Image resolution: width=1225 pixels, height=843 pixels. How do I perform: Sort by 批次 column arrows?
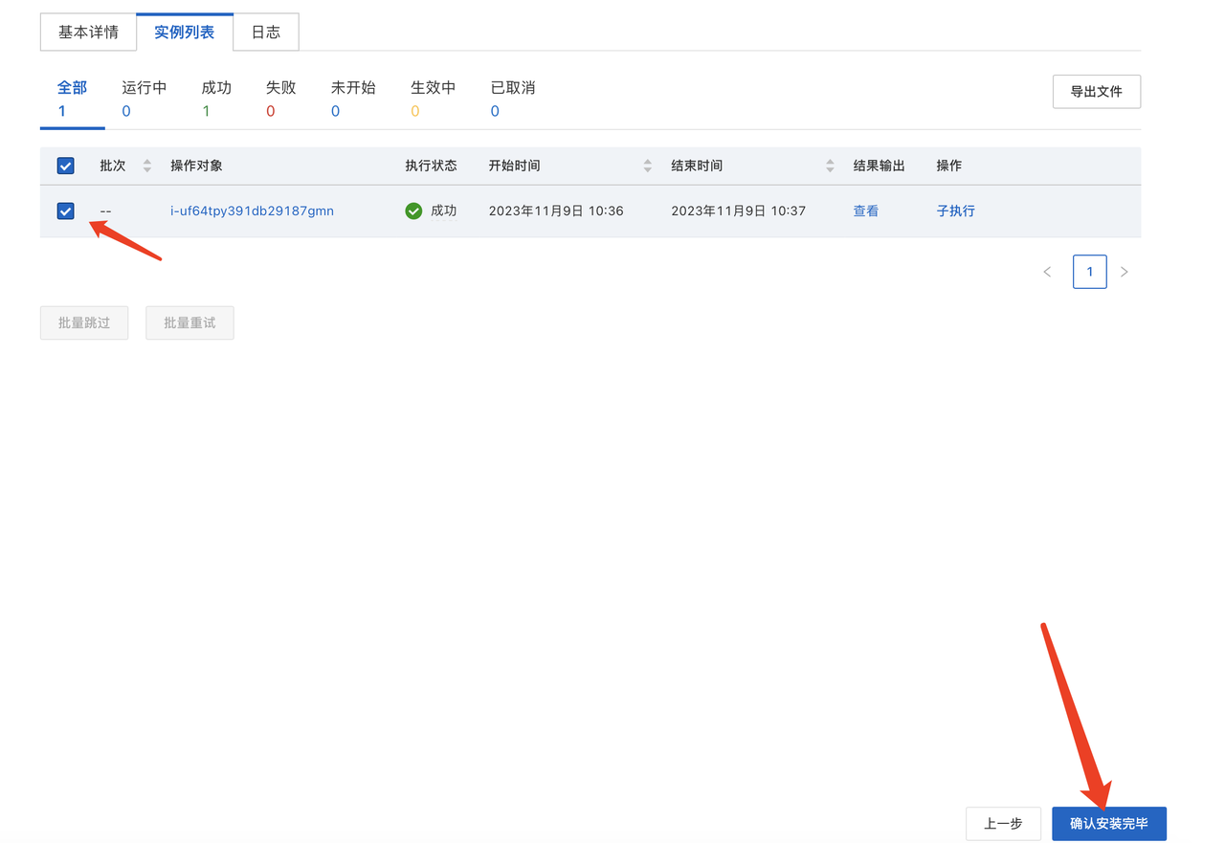click(146, 166)
